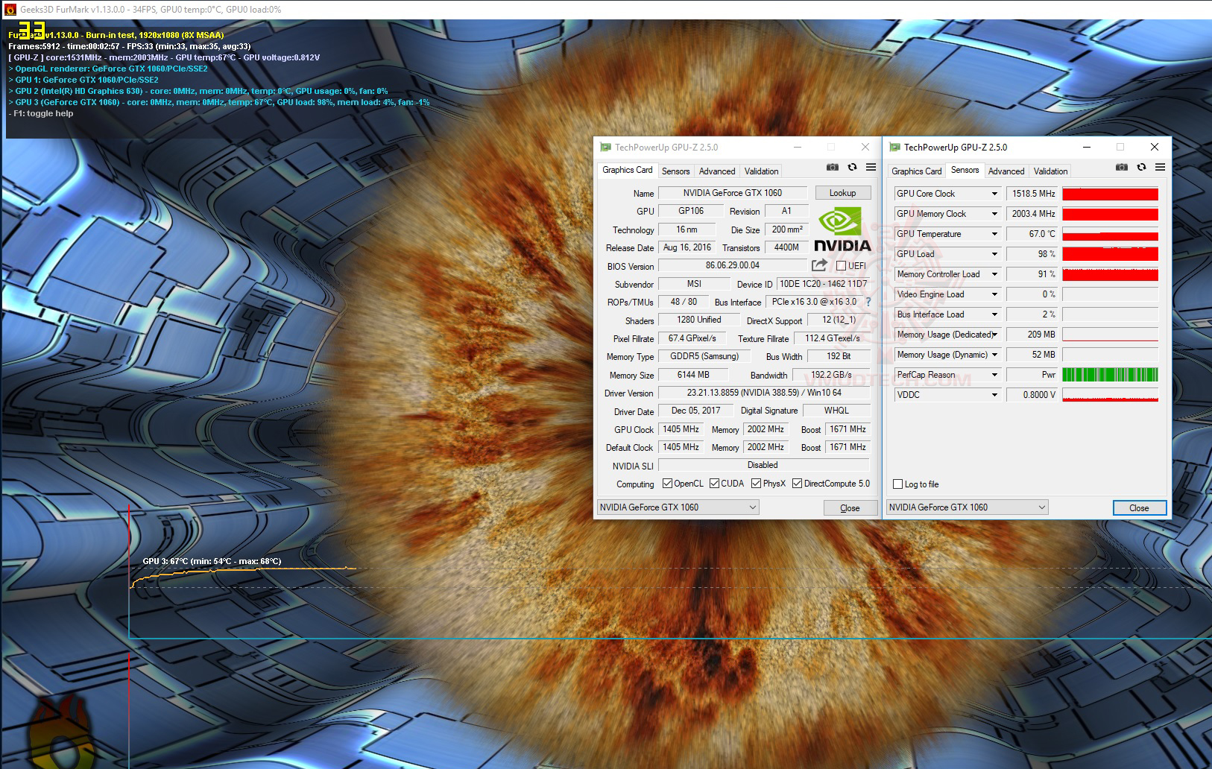Click the GPU Load red graph
This screenshot has width=1212, height=769.
(1110, 254)
